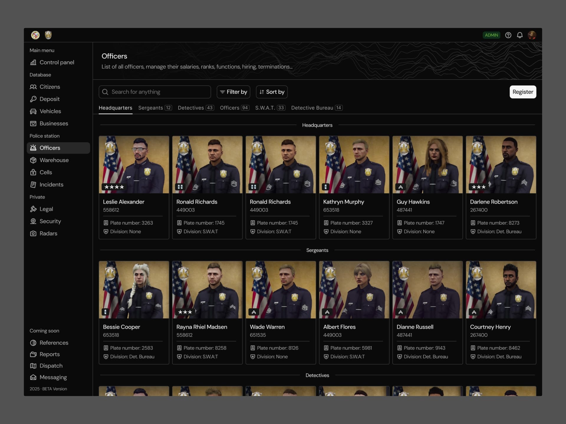Switch to the Sergeants tab
The height and width of the screenshot is (424, 566).
pyautogui.click(x=155, y=108)
